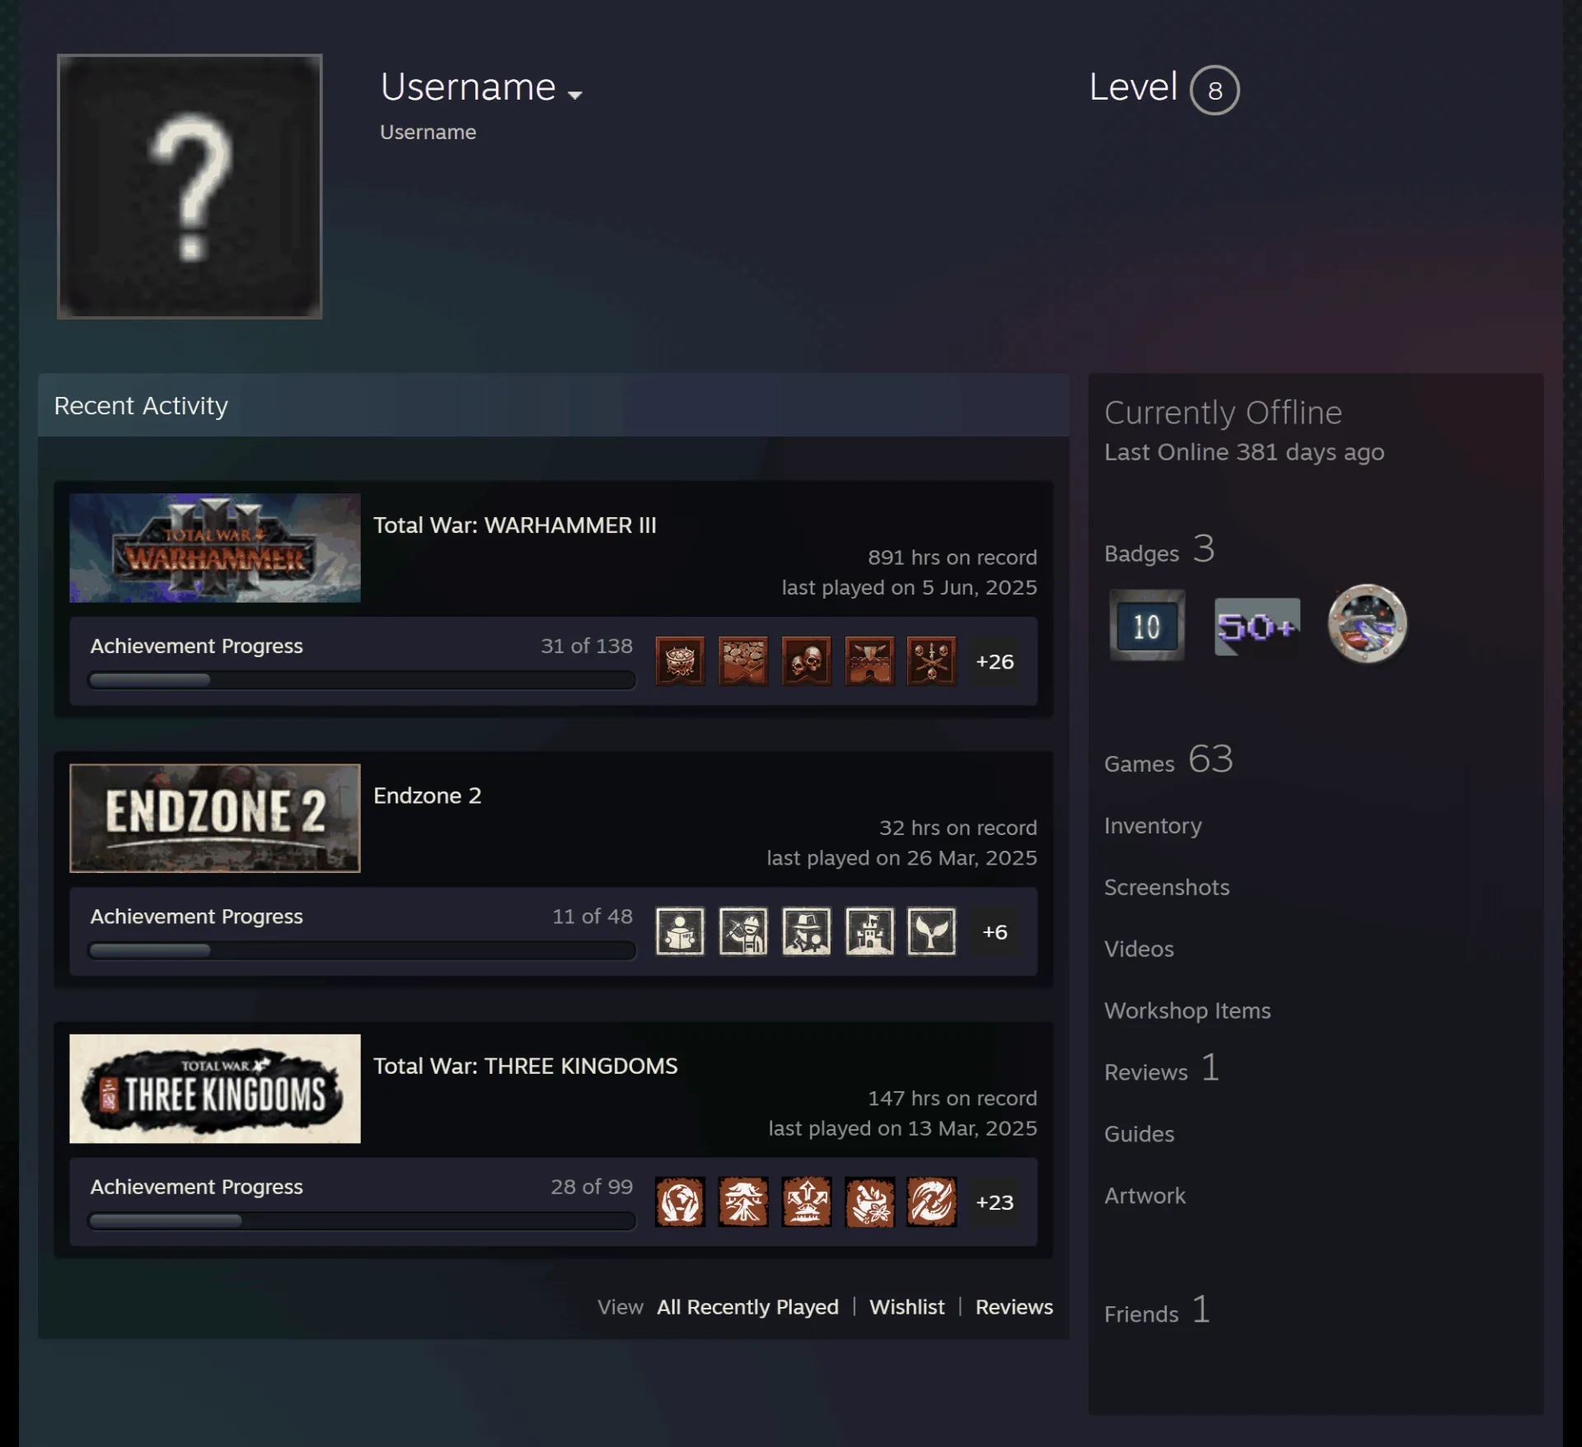Click the profile avatar question mark image
Viewport: 1582px width, 1447px height.
click(190, 186)
